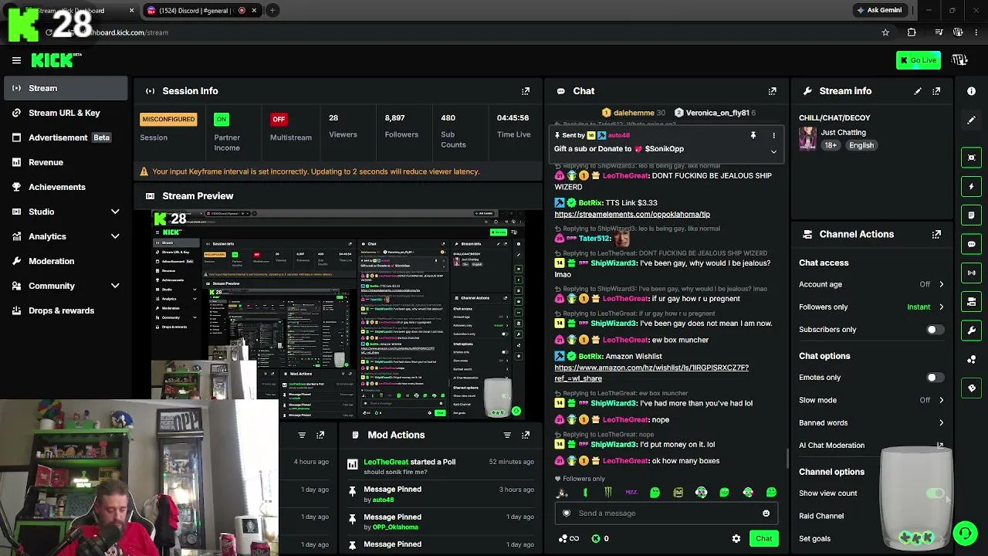Open AI Chat Moderation external link
Viewport: 988px width, 556px height.
click(940, 446)
